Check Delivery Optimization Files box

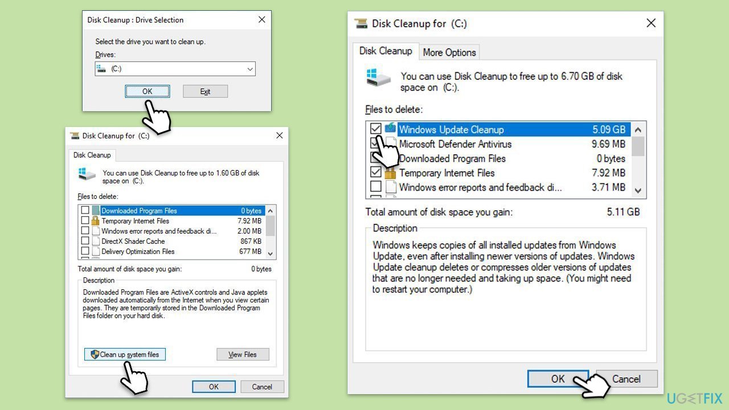click(x=85, y=252)
